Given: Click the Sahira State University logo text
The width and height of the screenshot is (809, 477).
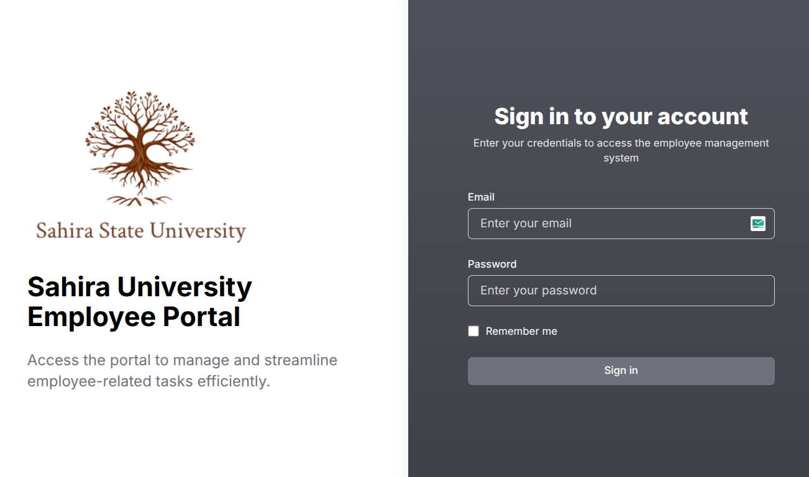Looking at the screenshot, I should click(141, 231).
